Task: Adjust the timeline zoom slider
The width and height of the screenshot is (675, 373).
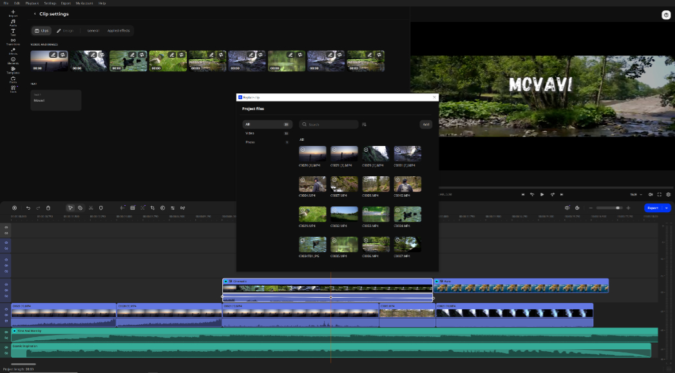Action: tap(609, 208)
